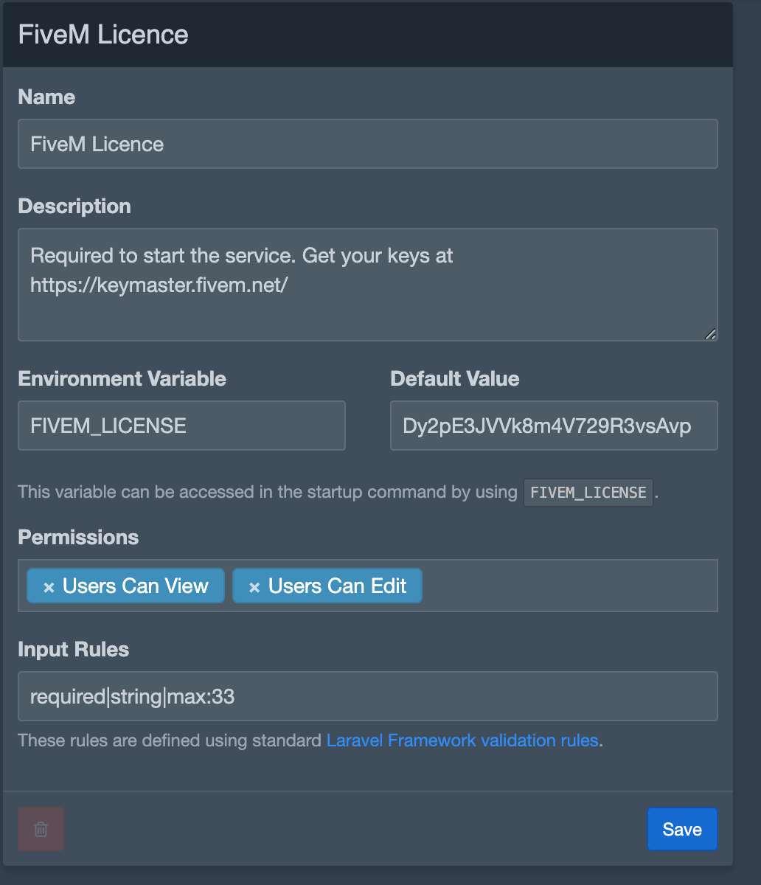Select the Users Can Edit tag
Viewport: 761px width, 885px height.
(338, 586)
